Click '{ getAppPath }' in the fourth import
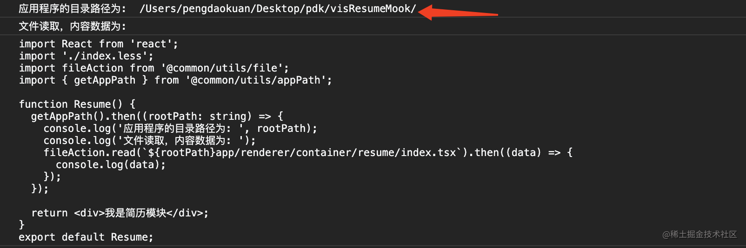 coord(105,80)
